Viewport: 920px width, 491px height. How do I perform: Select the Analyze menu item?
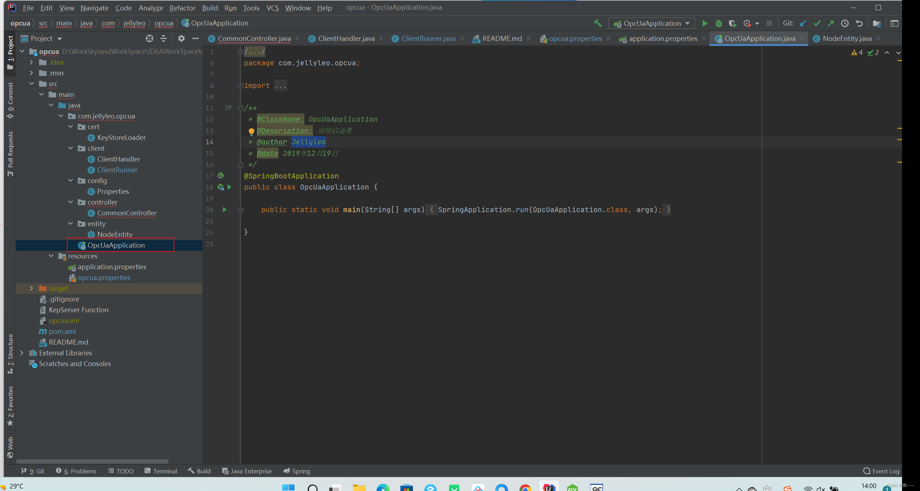(151, 7)
